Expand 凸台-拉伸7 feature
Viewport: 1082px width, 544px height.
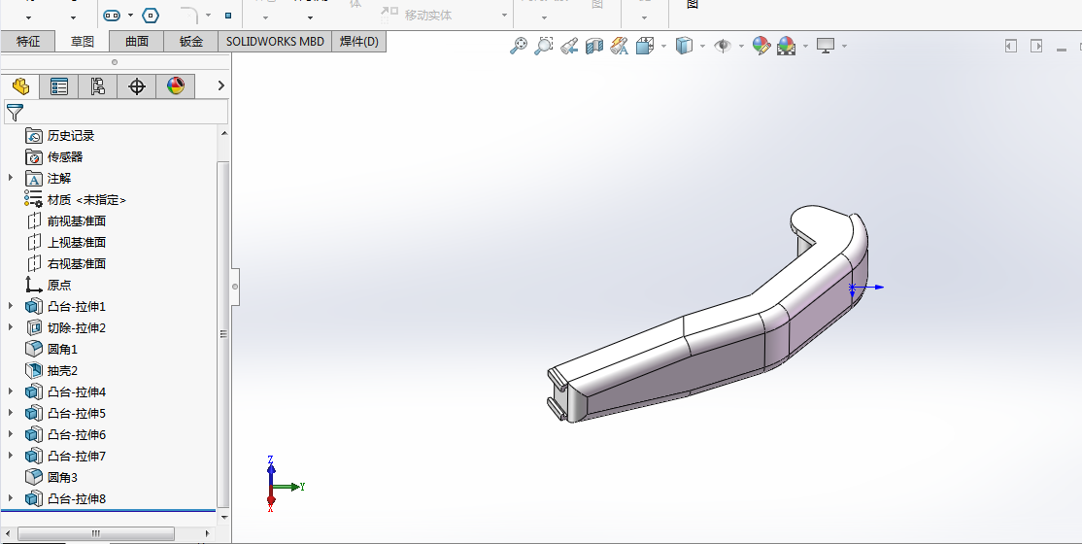pos(11,456)
